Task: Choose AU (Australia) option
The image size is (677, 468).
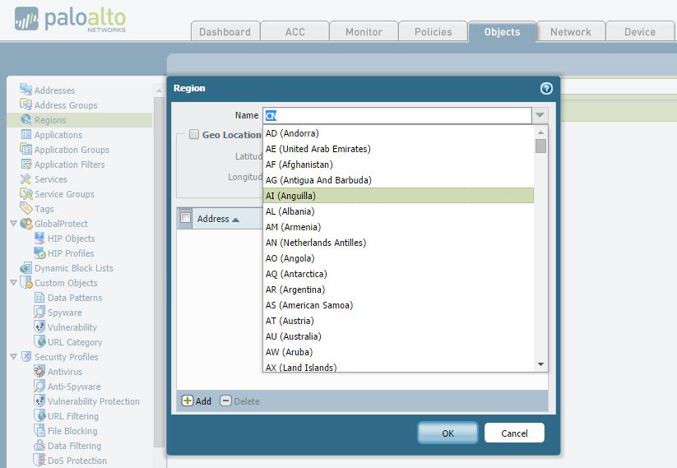Action: coord(398,336)
